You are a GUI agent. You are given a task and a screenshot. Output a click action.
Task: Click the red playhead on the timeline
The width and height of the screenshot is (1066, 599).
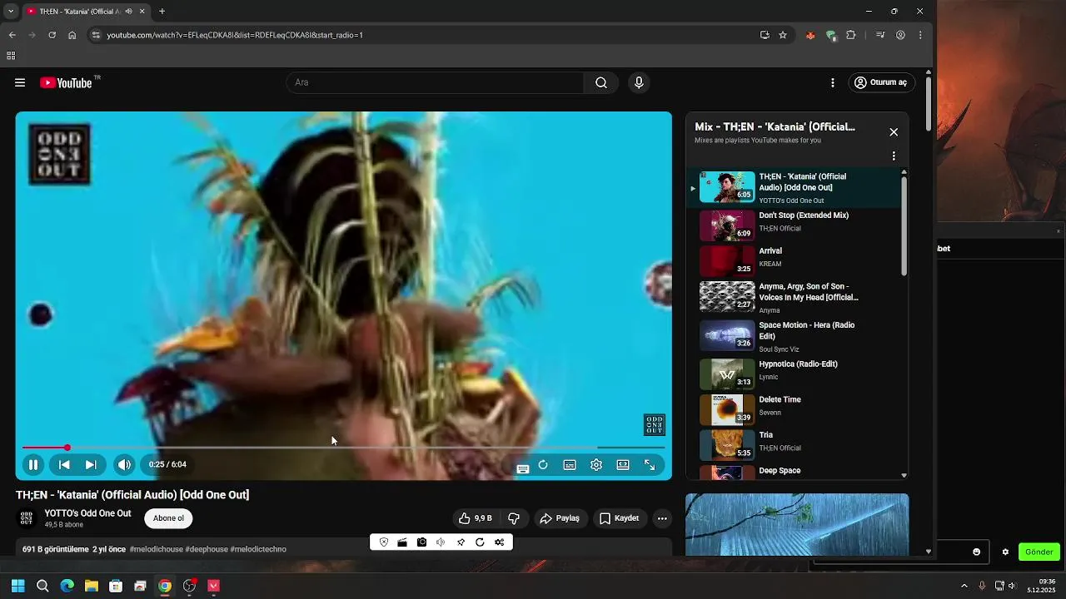[67, 448]
